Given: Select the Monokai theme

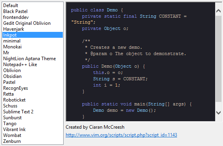Looking at the screenshot, I should (x=33, y=47).
